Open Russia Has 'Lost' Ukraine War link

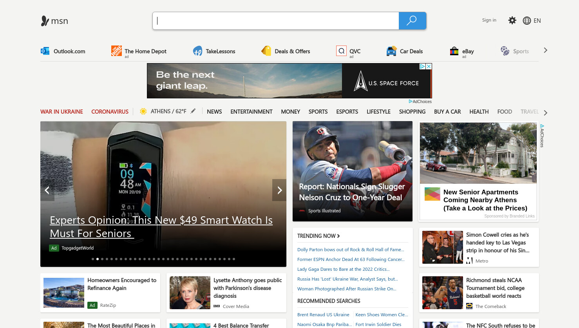coord(347,279)
